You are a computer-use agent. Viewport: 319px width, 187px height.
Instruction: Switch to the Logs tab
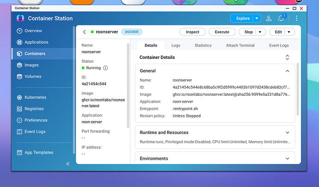coord(176,46)
